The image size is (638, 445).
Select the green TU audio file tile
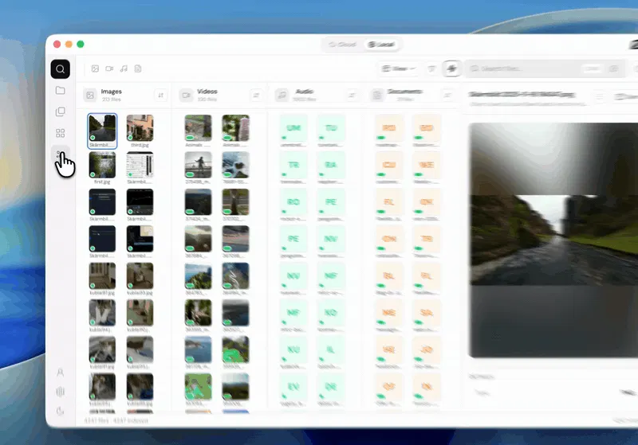331,128
